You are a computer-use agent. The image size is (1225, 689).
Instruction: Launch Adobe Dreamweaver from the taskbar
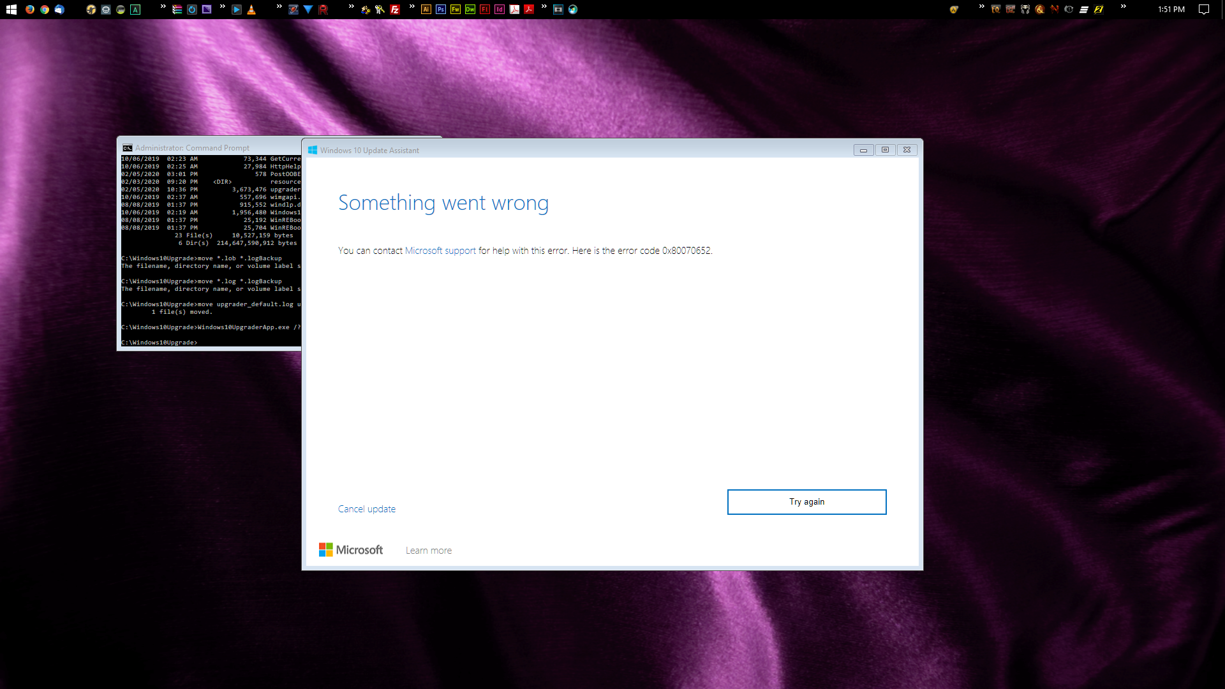coord(470,10)
